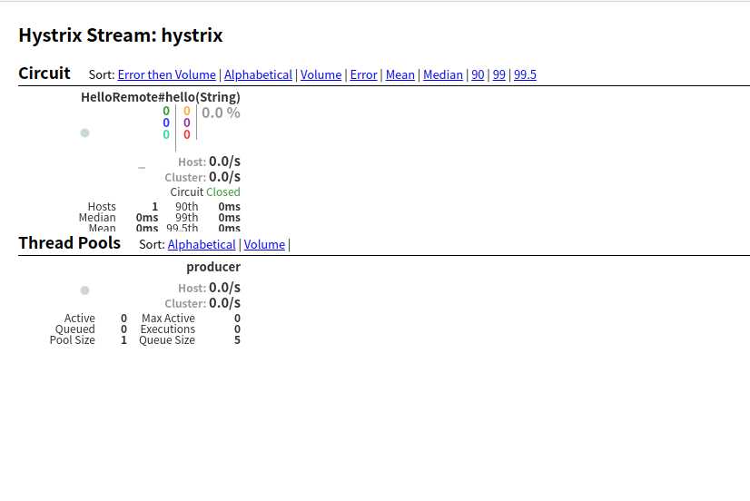Click the circuit Cluster rate value
The width and height of the screenshot is (750, 501).
[x=224, y=177]
